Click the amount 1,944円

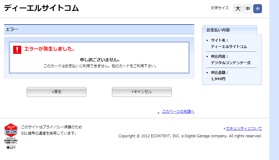[x=218, y=79]
